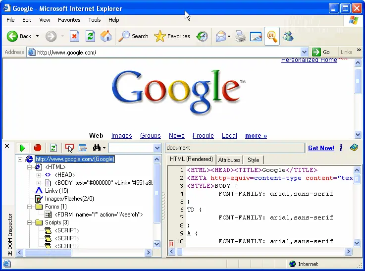The width and height of the screenshot is (365, 271).
Task: Click the Images link on Google page
Action: pos(122,135)
